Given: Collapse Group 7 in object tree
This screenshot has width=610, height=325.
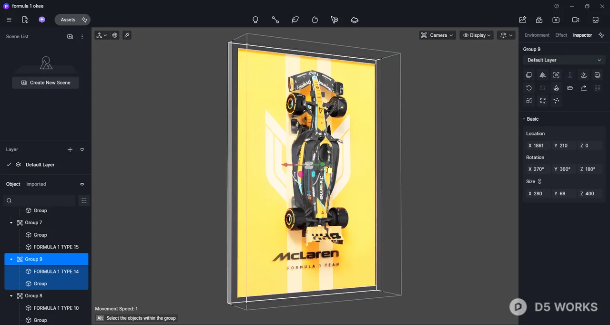Looking at the screenshot, I should pyautogui.click(x=11, y=223).
